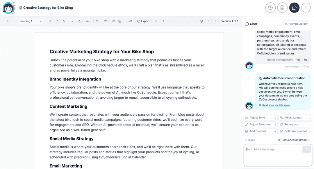Open the Add Content option

(261, 131)
